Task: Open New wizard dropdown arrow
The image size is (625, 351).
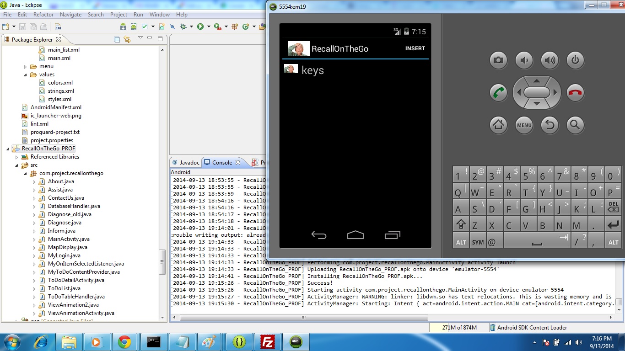Action: 14,27
